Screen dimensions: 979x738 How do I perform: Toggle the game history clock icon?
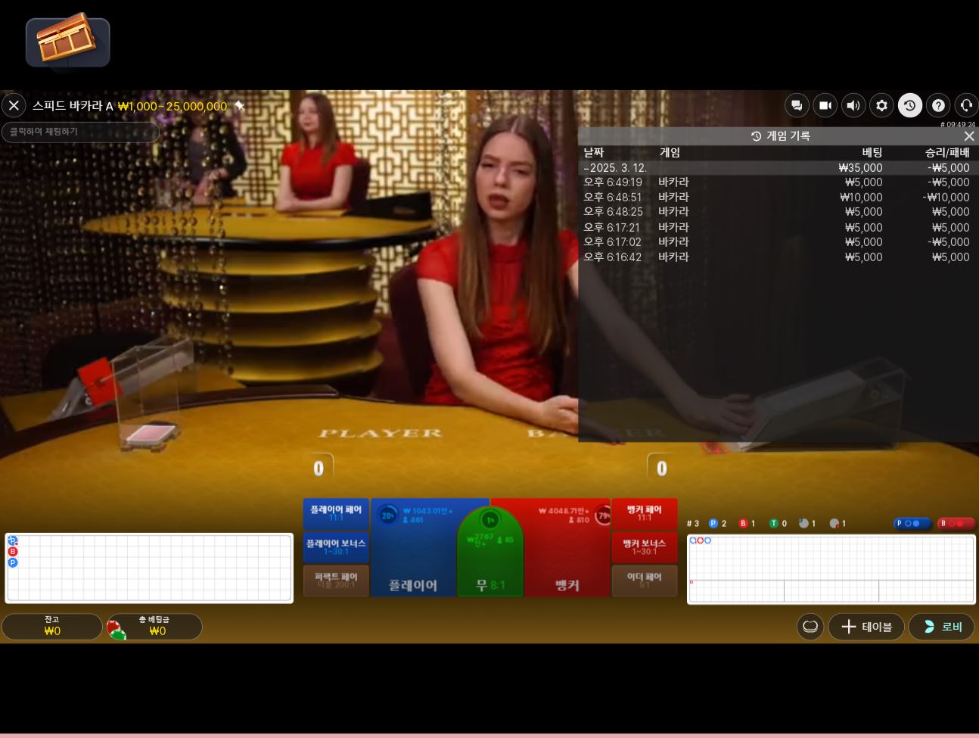click(x=909, y=106)
